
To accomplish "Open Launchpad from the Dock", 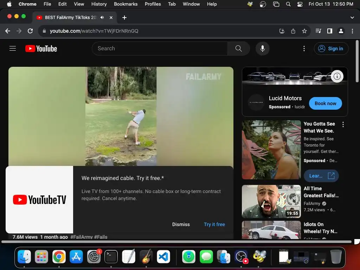I will point(41,256).
